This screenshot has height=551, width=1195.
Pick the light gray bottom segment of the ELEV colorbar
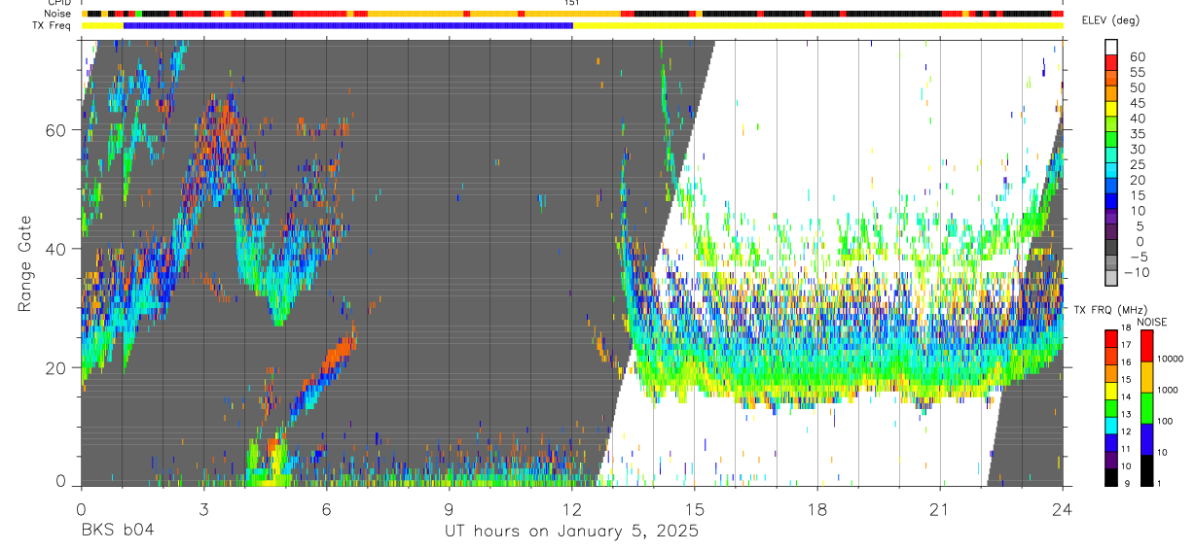coord(1111,279)
